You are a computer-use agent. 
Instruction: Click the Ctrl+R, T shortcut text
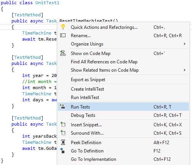pyautogui.click(x=162, y=107)
